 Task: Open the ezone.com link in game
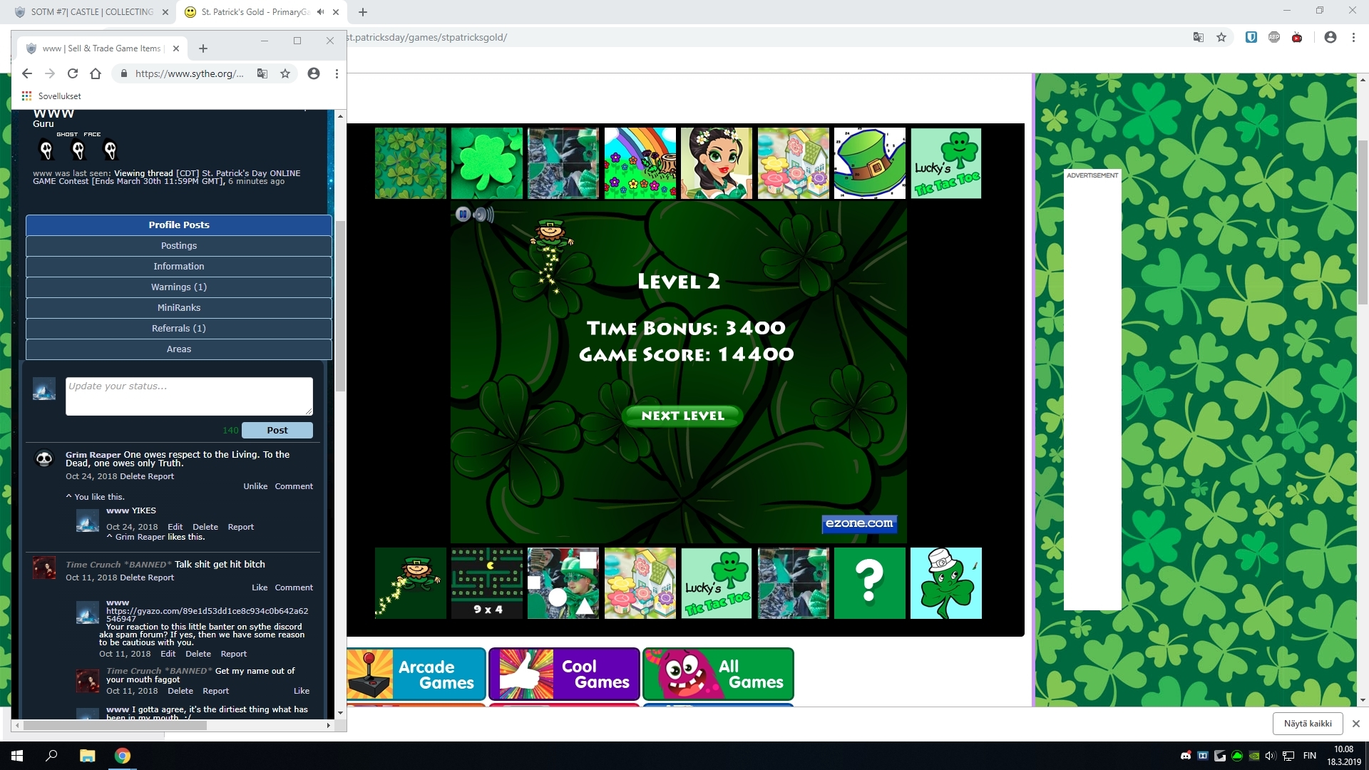[859, 523]
